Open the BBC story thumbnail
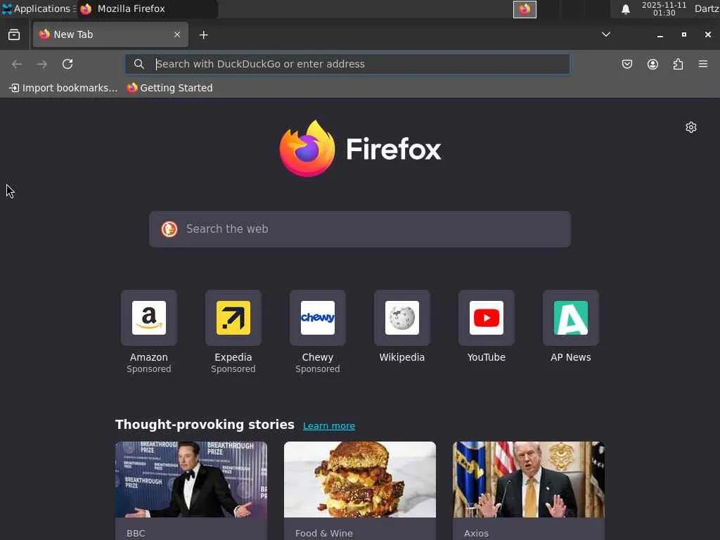The image size is (720, 540). click(x=191, y=480)
